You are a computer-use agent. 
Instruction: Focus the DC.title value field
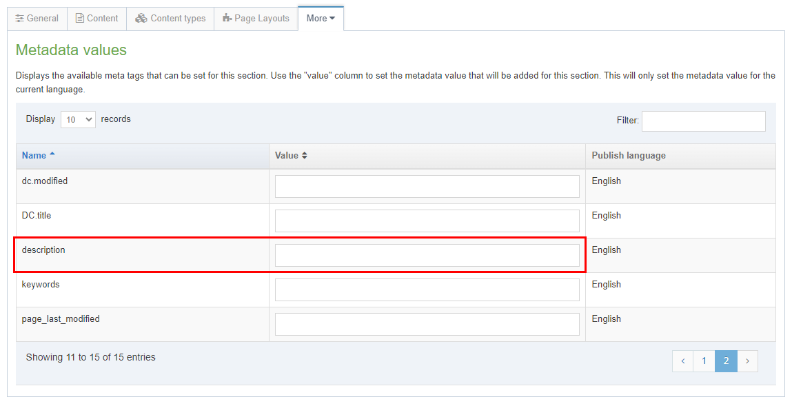coord(427,221)
